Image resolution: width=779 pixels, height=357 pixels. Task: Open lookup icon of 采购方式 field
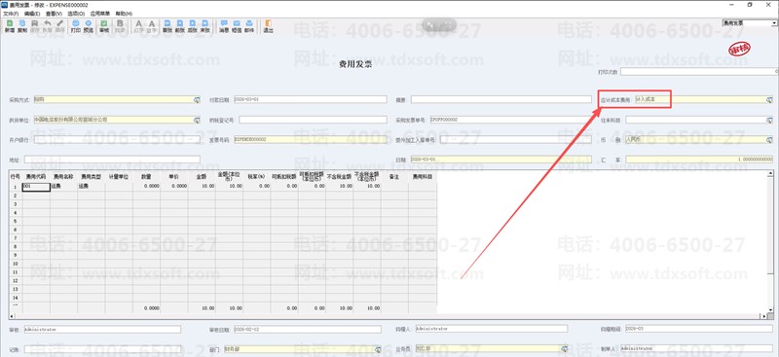pos(197,100)
